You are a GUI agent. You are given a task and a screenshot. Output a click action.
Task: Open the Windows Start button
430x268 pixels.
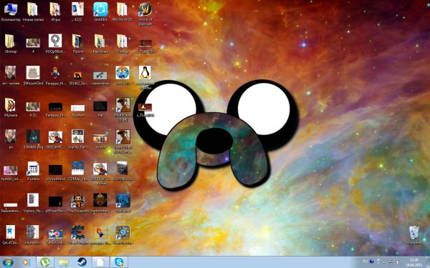(8, 262)
